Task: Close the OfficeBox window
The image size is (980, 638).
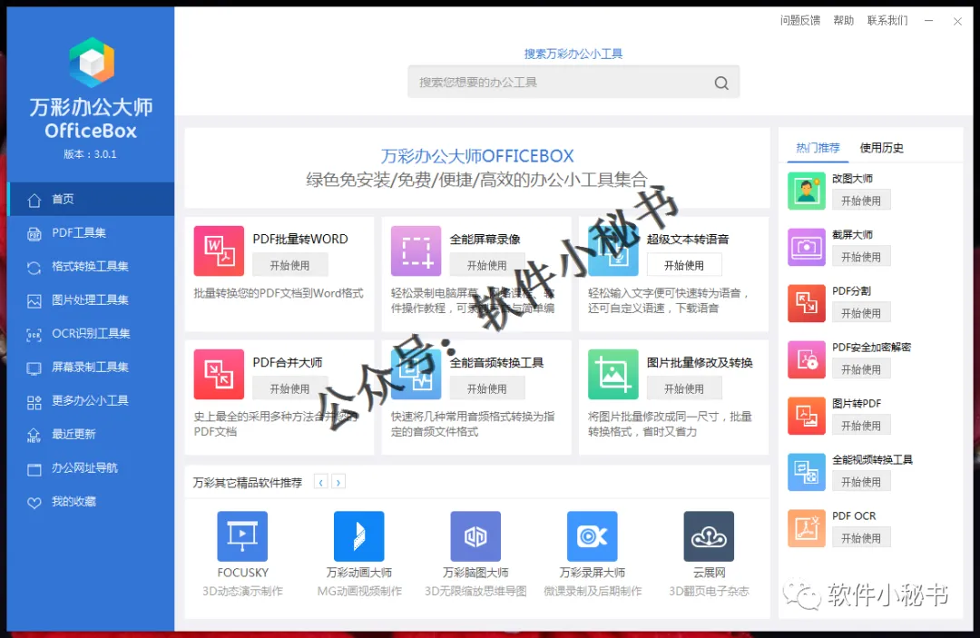Action: [957, 21]
